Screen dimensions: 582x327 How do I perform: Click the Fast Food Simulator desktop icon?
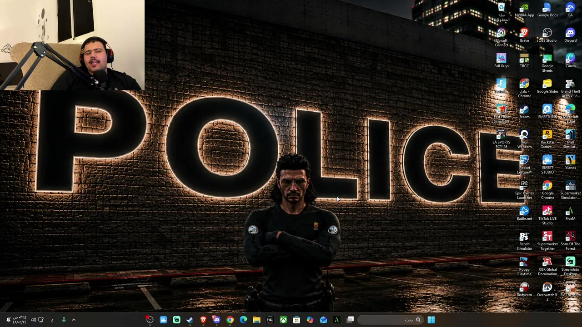coord(501,114)
